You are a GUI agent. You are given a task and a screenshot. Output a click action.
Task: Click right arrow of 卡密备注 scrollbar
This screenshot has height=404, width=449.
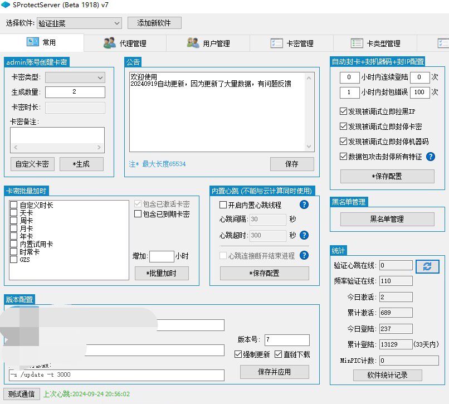[99, 147]
